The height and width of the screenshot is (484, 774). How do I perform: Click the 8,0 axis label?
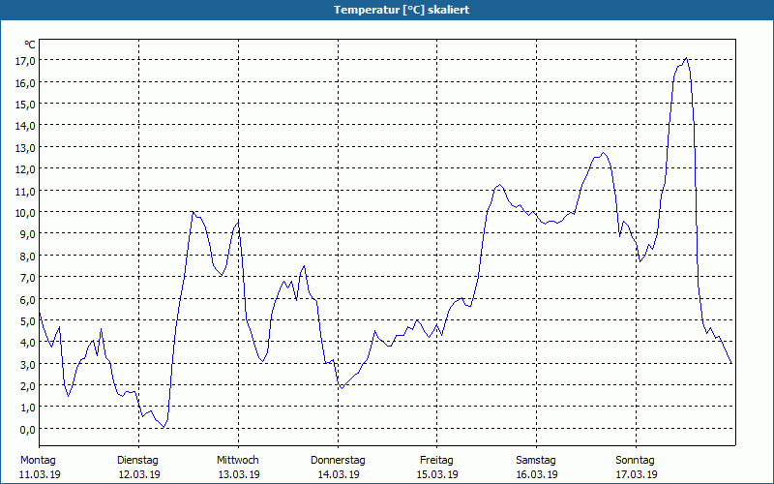tap(27, 256)
